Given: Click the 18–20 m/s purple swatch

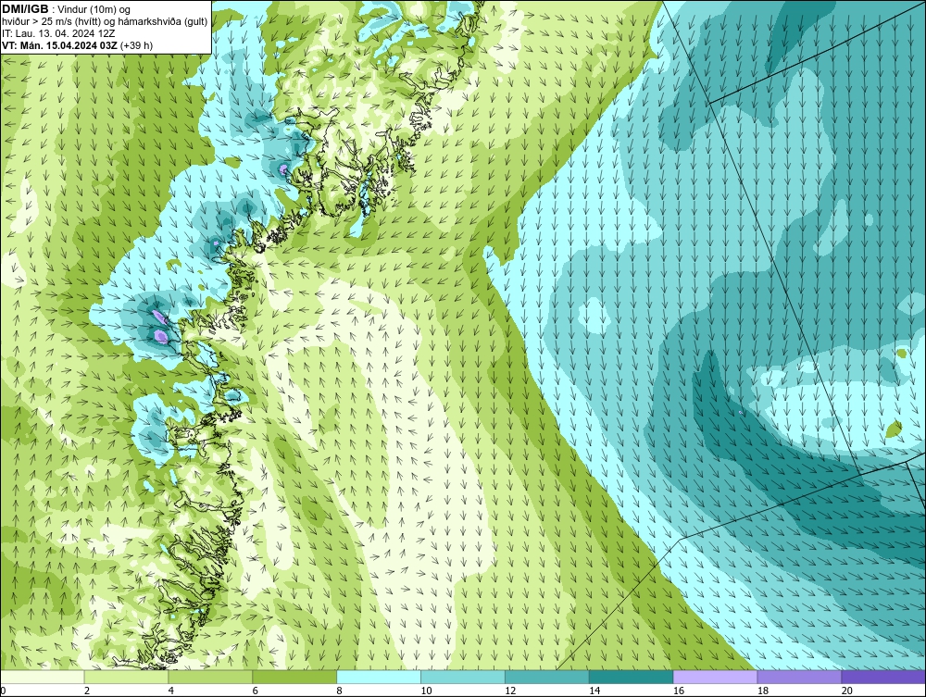Looking at the screenshot, I should pos(800,677).
